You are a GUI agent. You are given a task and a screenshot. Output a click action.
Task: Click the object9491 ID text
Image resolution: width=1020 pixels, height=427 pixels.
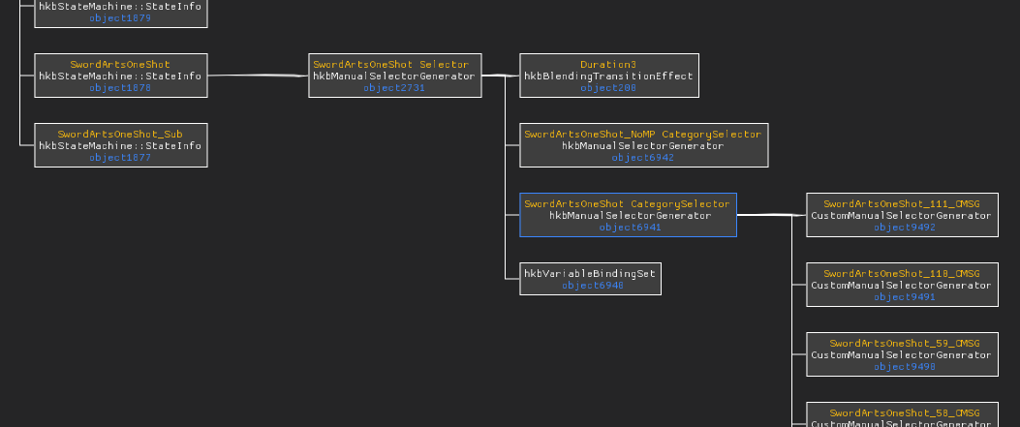904,297
